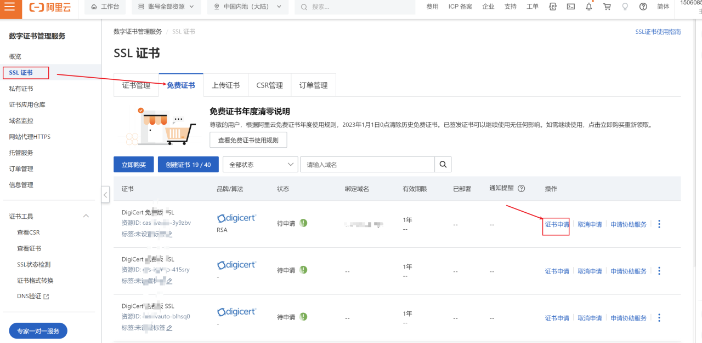This screenshot has width=702, height=343.
Task: Open the 全部状态 status filter dropdown
Action: tap(261, 165)
